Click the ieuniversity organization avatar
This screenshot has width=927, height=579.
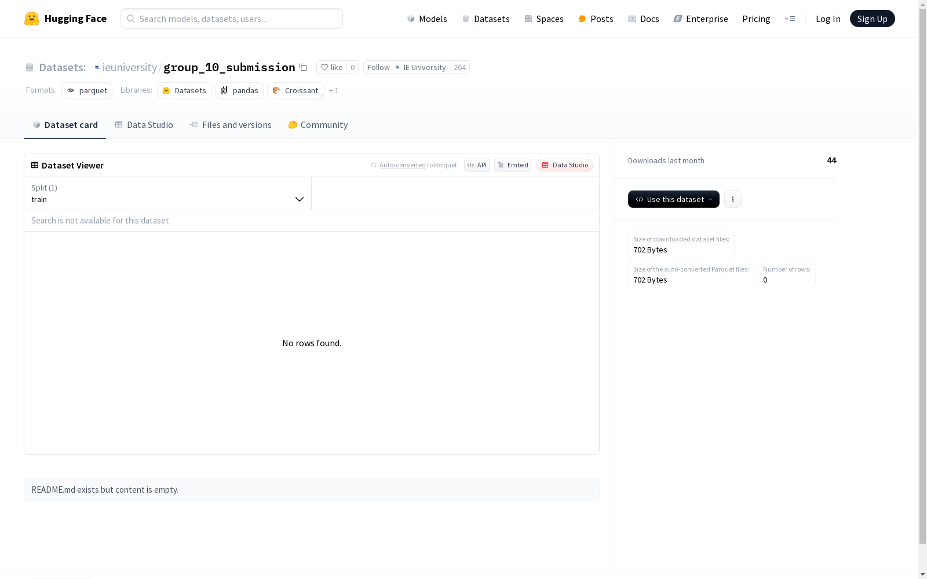click(x=97, y=67)
